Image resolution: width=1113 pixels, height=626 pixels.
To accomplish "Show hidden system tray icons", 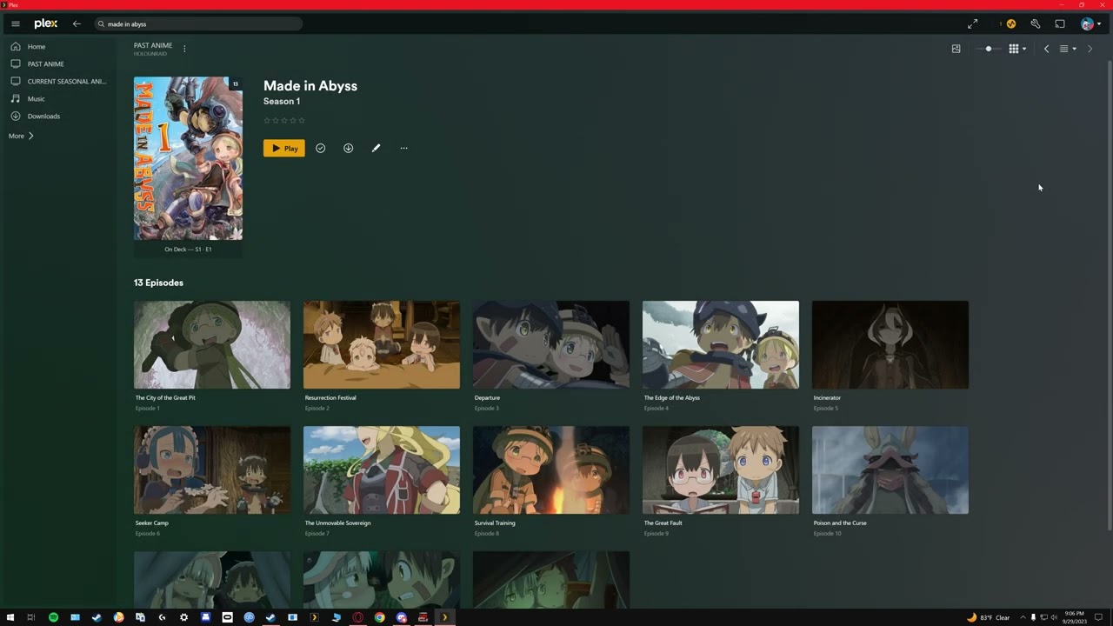I will click(1023, 617).
